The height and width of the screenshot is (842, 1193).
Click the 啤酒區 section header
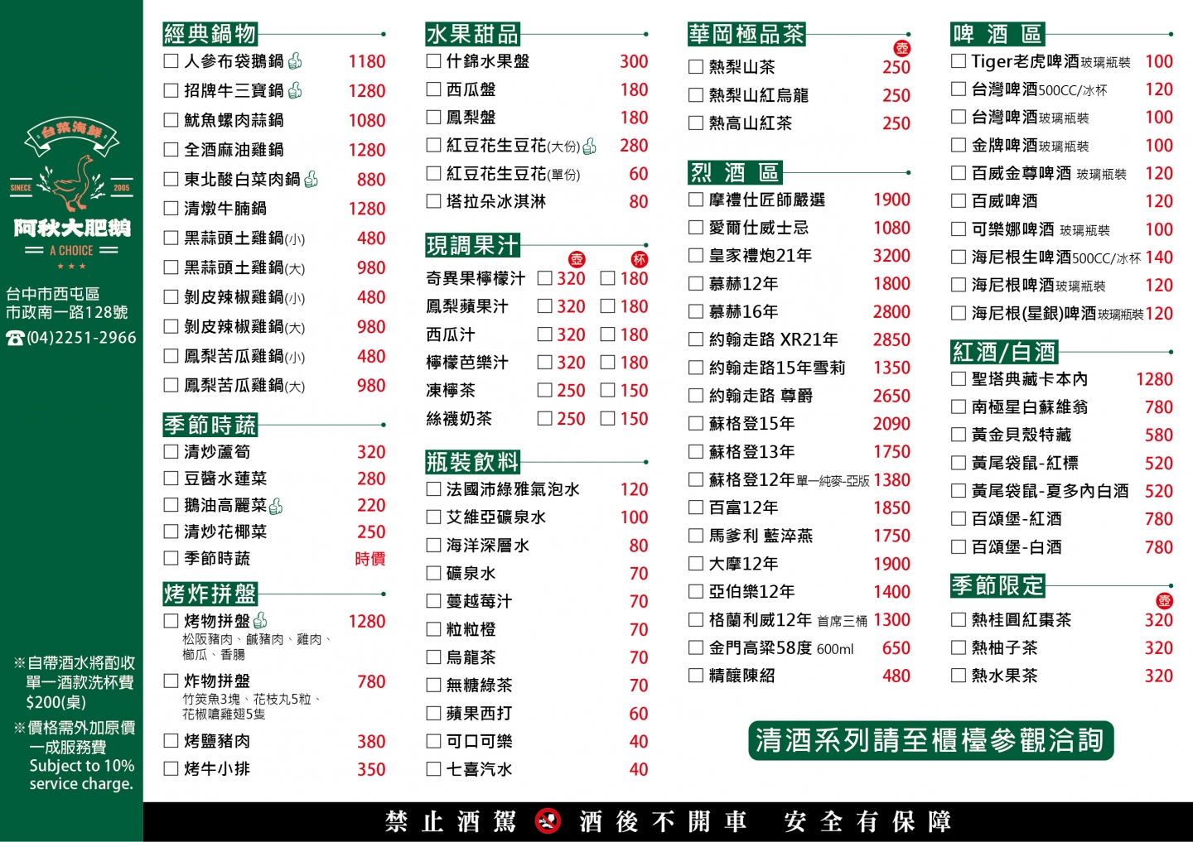997,34
